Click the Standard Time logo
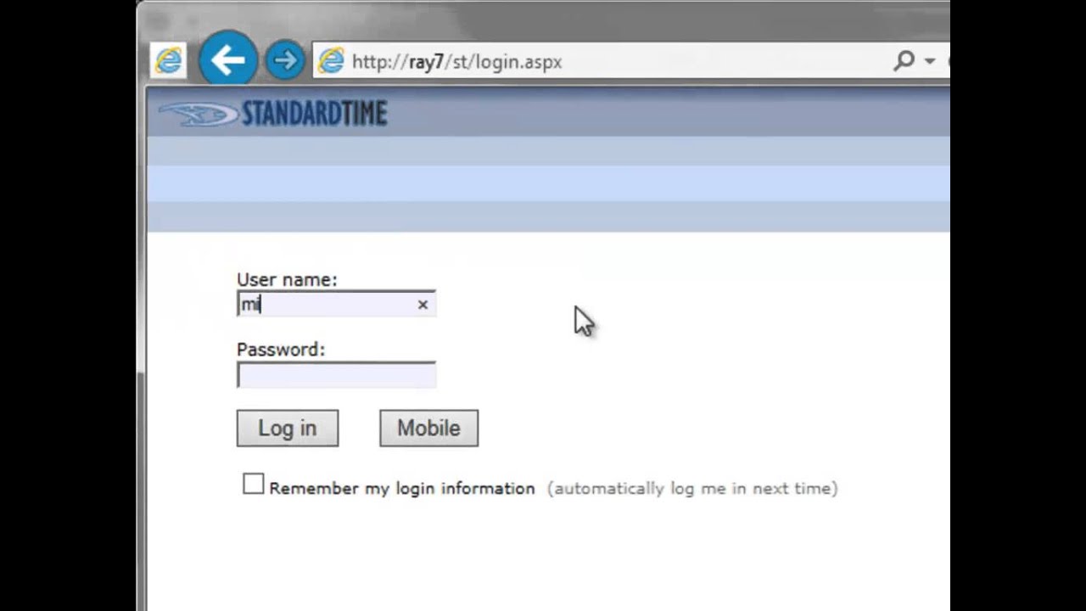 (273, 114)
